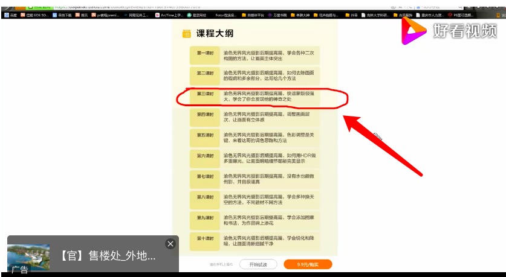Open the ArcTime上字 bookmark
506x277 pixels.
[169, 15]
